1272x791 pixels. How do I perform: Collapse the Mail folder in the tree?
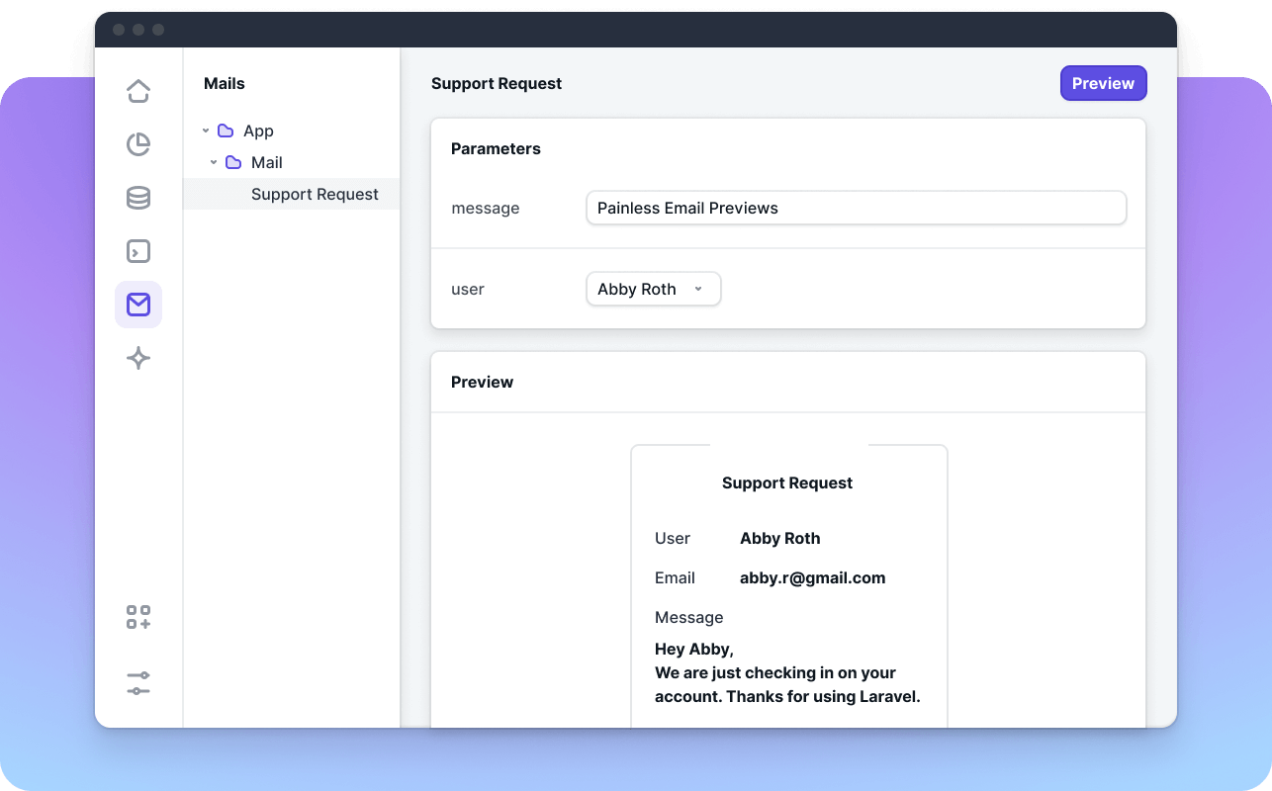click(x=213, y=162)
